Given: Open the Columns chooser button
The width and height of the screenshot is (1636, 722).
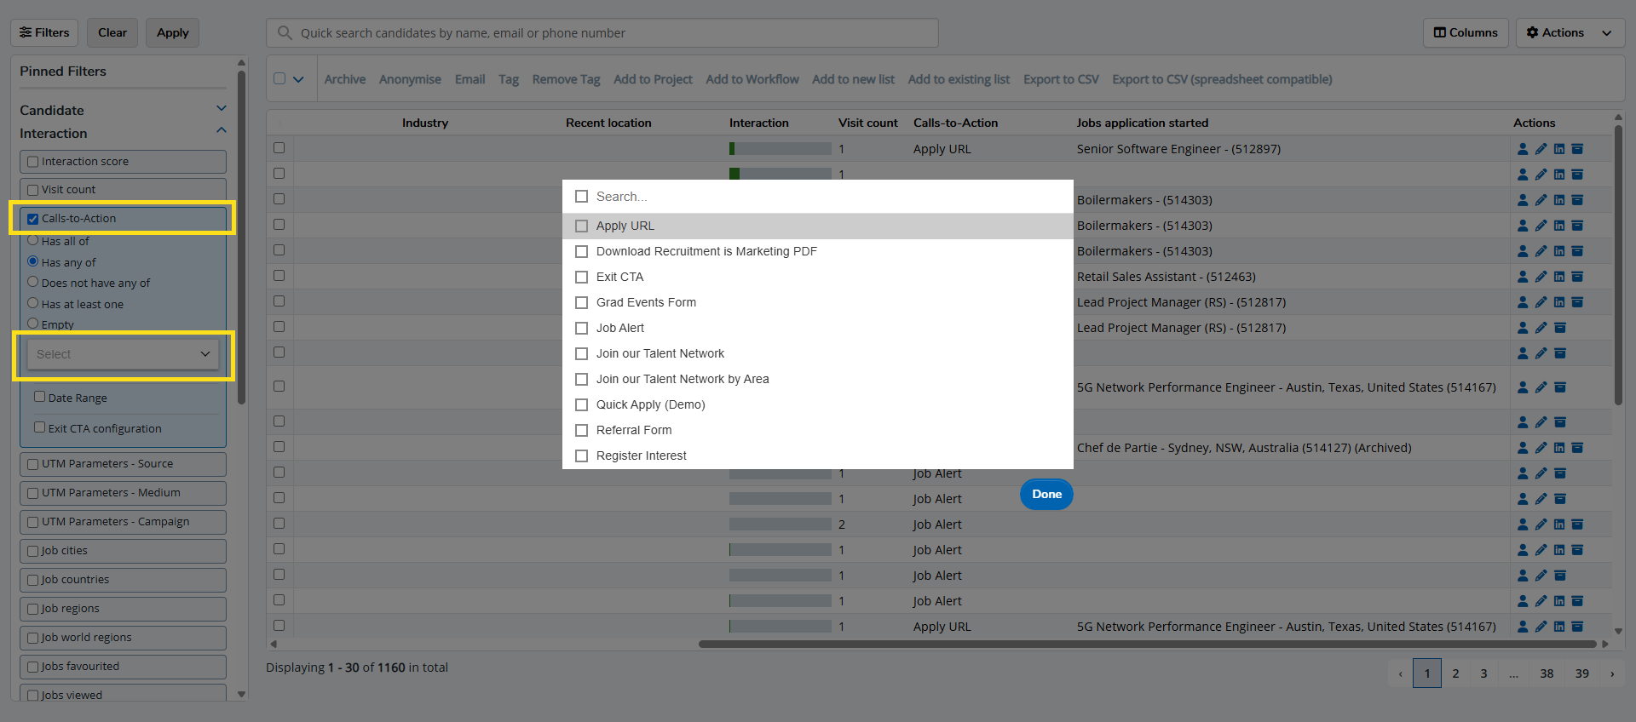Looking at the screenshot, I should (1466, 32).
